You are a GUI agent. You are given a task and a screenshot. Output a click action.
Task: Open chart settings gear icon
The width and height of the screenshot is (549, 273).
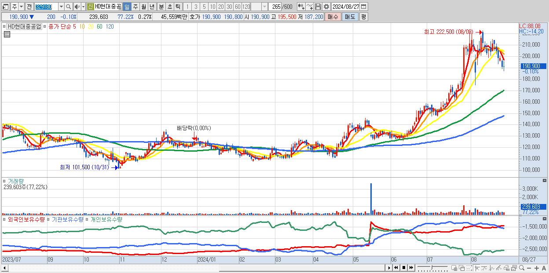[326, 7]
